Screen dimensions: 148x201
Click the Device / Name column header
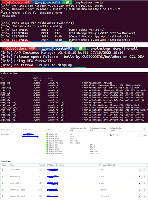pos(6,129)
